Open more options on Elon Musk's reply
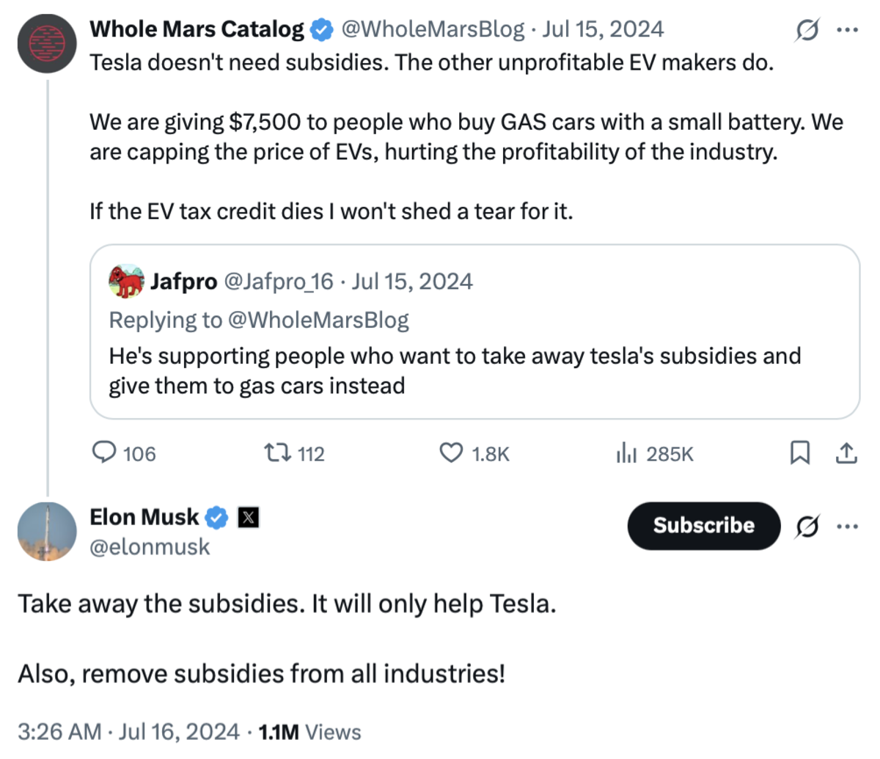Screen dimensions: 880x759 848,526
